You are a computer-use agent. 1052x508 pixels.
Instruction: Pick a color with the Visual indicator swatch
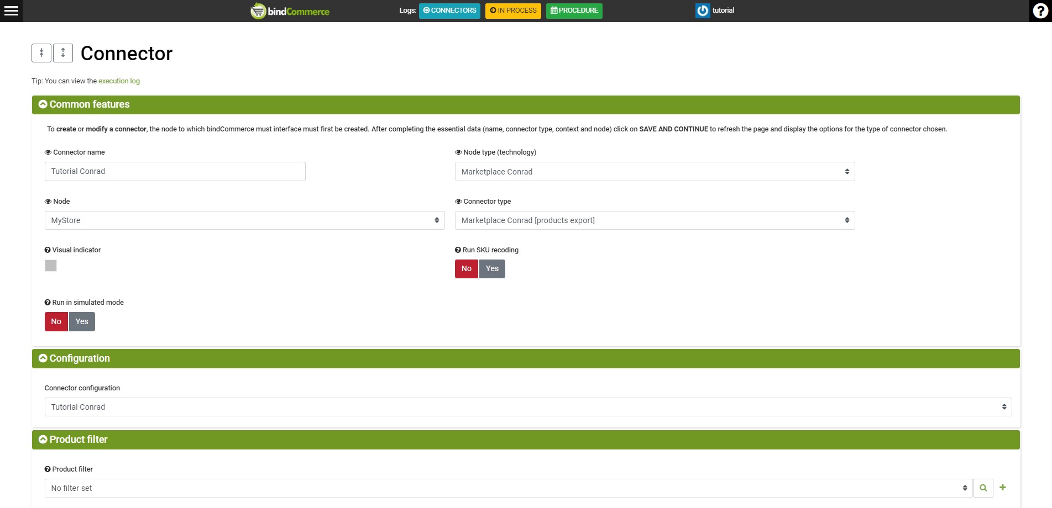click(51, 266)
